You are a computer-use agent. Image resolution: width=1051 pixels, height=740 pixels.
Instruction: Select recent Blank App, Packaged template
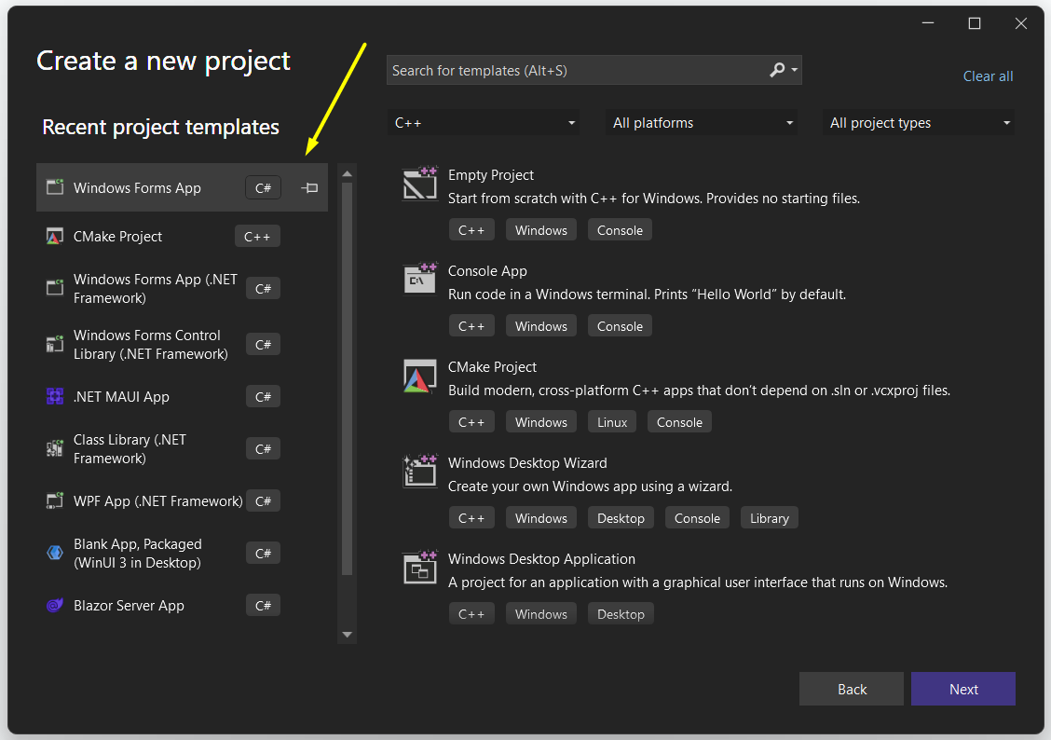click(x=182, y=553)
